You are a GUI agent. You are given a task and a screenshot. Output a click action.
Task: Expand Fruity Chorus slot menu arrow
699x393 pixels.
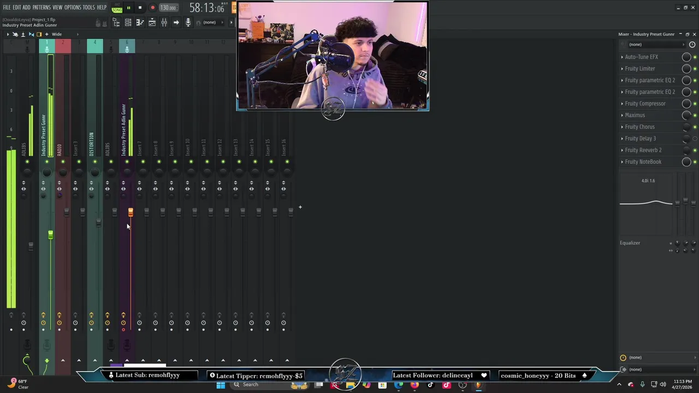pyautogui.click(x=622, y=127)
